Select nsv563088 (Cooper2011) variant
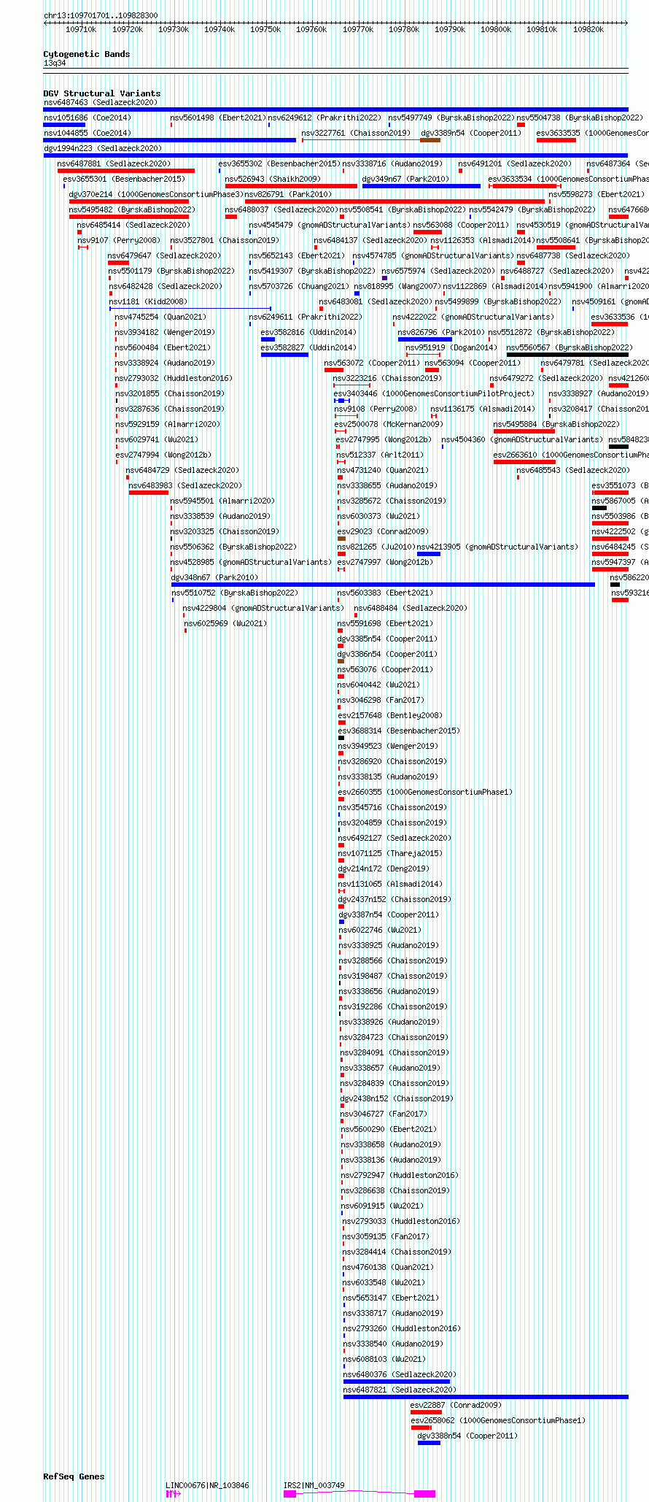649x1502 pixels. point(461,225)
